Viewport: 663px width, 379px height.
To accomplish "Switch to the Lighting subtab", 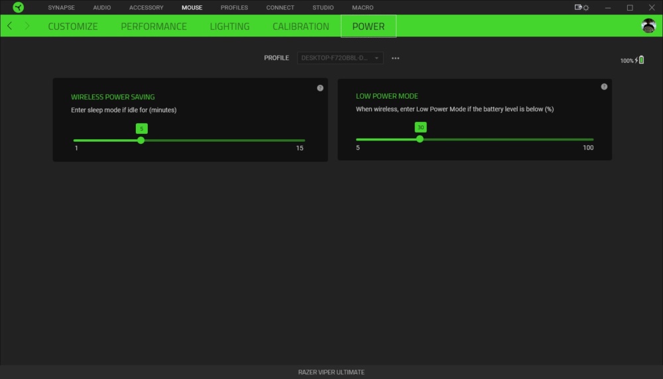I will coord(229,27).
